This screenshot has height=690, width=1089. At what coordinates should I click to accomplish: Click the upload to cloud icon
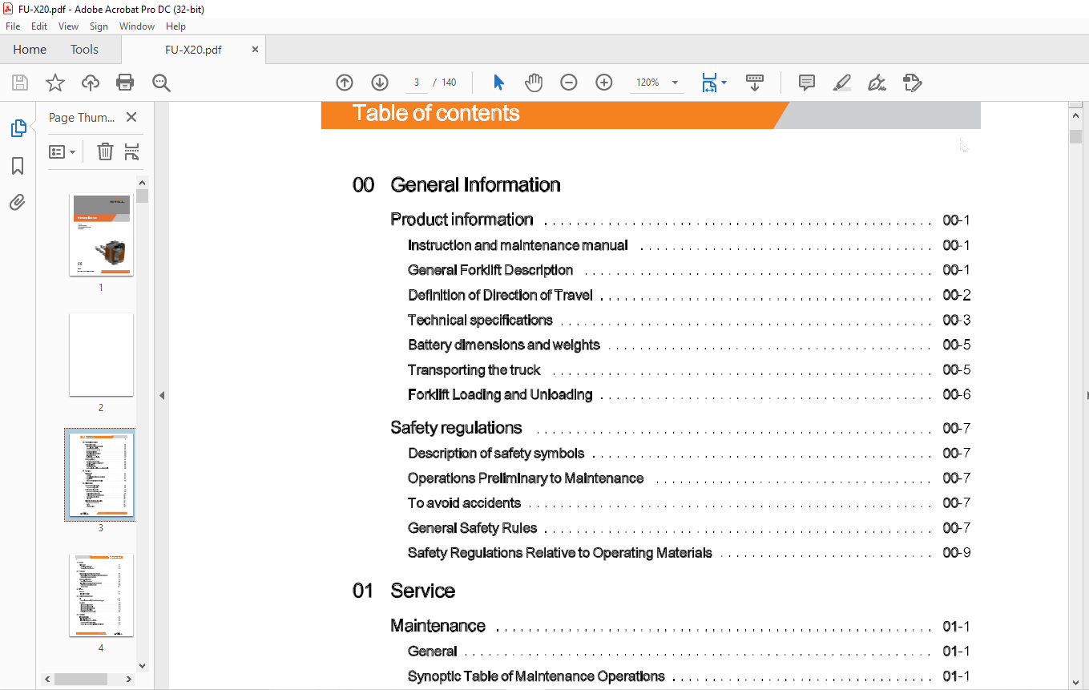click(91, 83)
